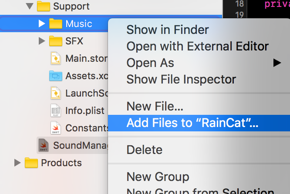Expand the Products group disclosure triangle
This screenshot has height=194, width=290.
pyautogui.click(x=17, y=163)
